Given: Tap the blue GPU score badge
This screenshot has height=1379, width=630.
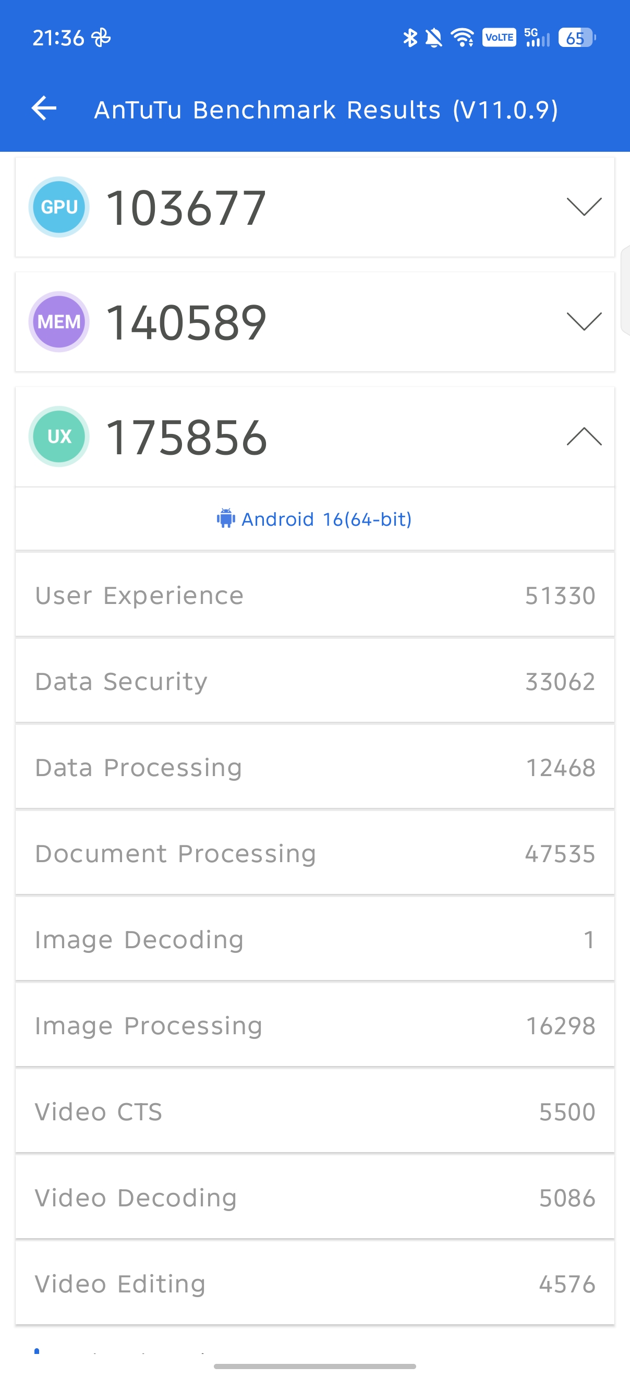Looking at the screenshot, I should pos(59,207).
